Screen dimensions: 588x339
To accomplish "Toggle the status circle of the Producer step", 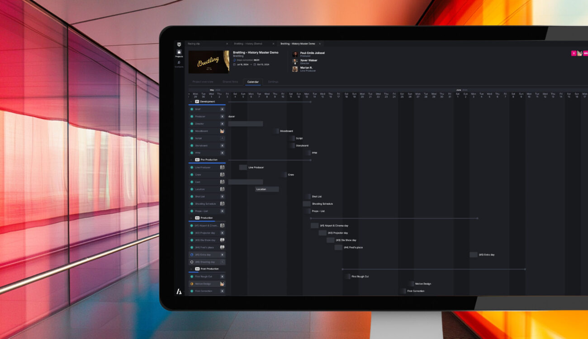I will click(192, 117).
